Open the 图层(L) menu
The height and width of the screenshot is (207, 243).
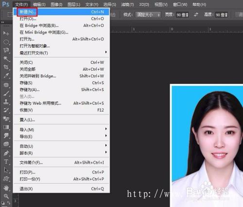[74, 4]
